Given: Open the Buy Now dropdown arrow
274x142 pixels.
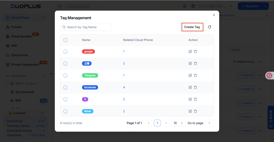Looking at the screenshot, I should [x=265, y=6].
